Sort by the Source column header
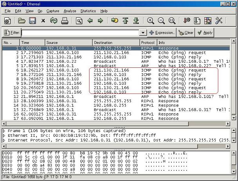The image size is (238, 181). 69,43
